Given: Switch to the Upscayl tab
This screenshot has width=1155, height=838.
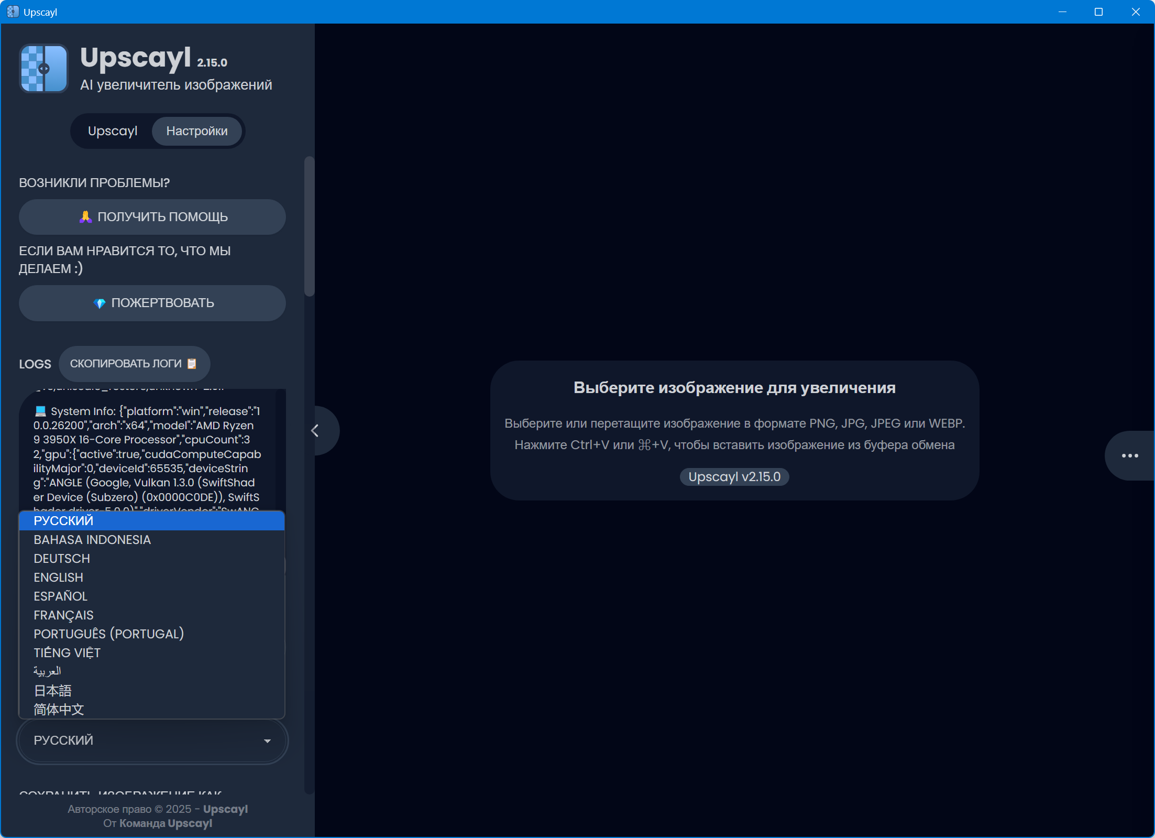Looking at the screenshot, I should [x=113, y=131].
